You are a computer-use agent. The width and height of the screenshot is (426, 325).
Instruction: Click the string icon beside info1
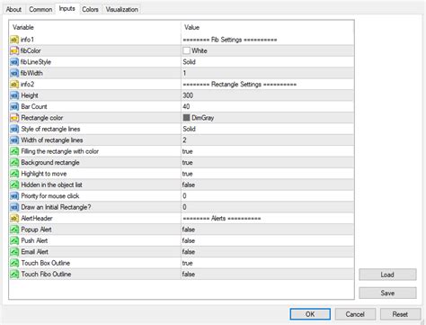click(14, 40)
